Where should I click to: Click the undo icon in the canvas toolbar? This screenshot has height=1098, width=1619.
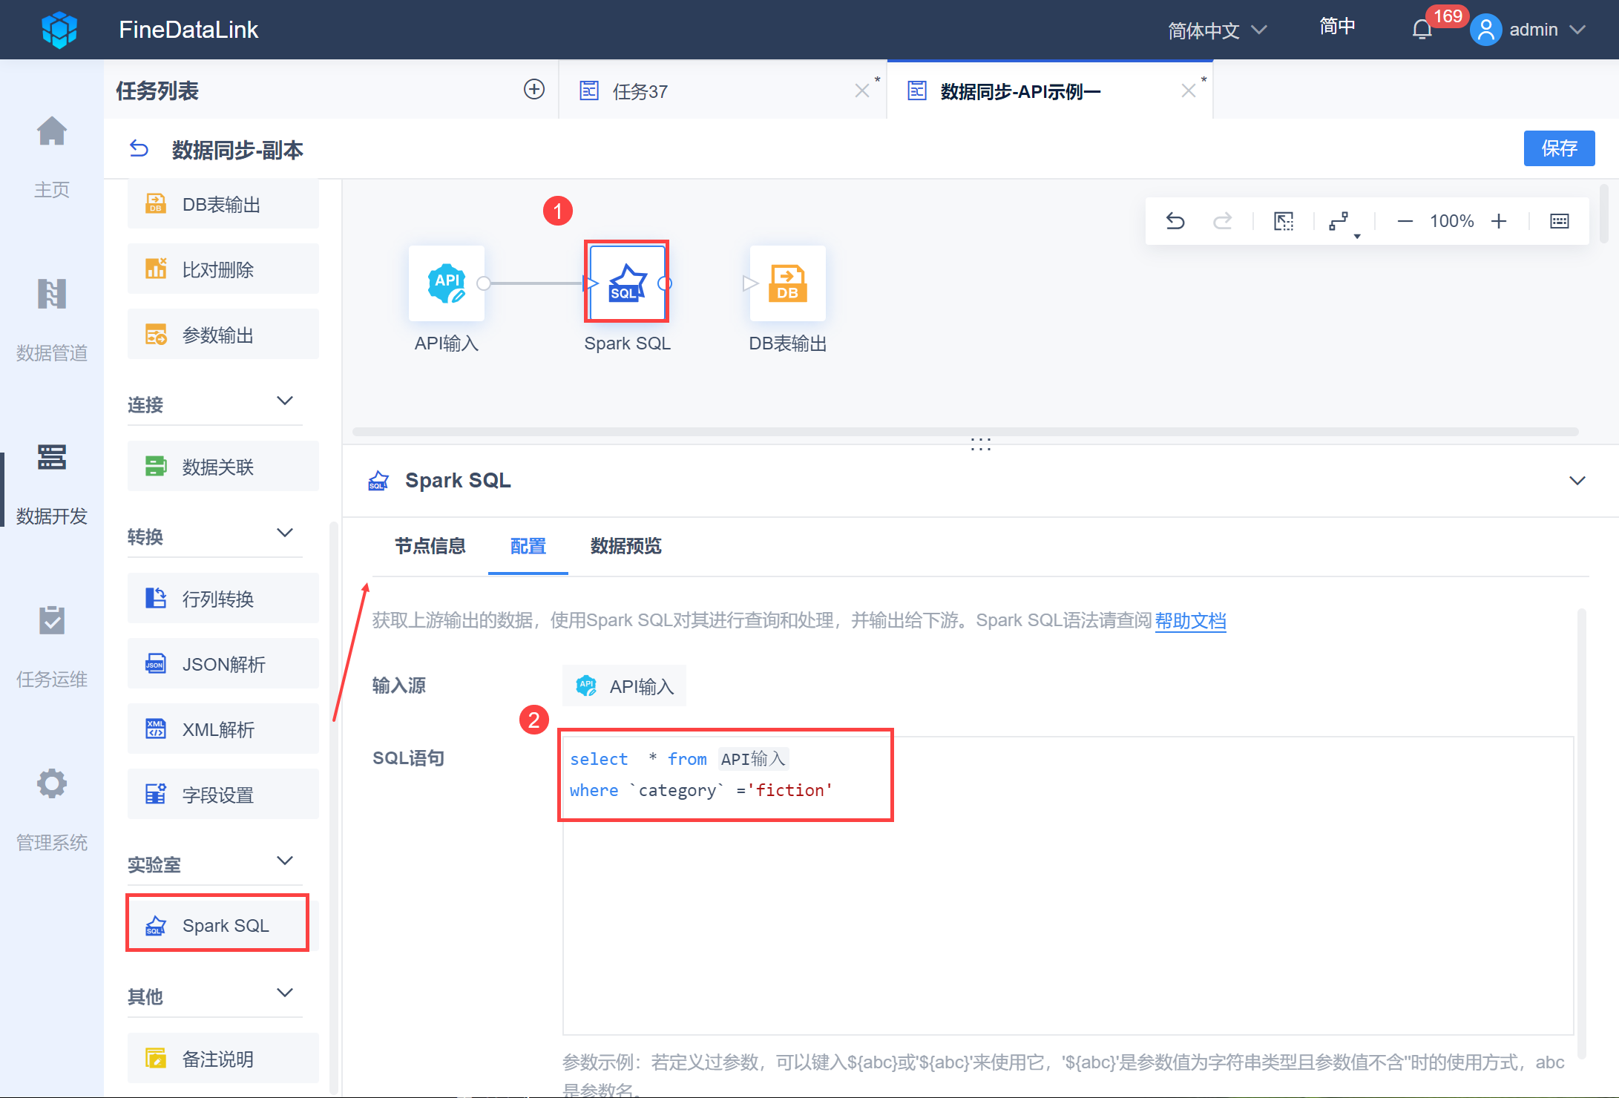pyautogui.click(x=1175, y=220)
